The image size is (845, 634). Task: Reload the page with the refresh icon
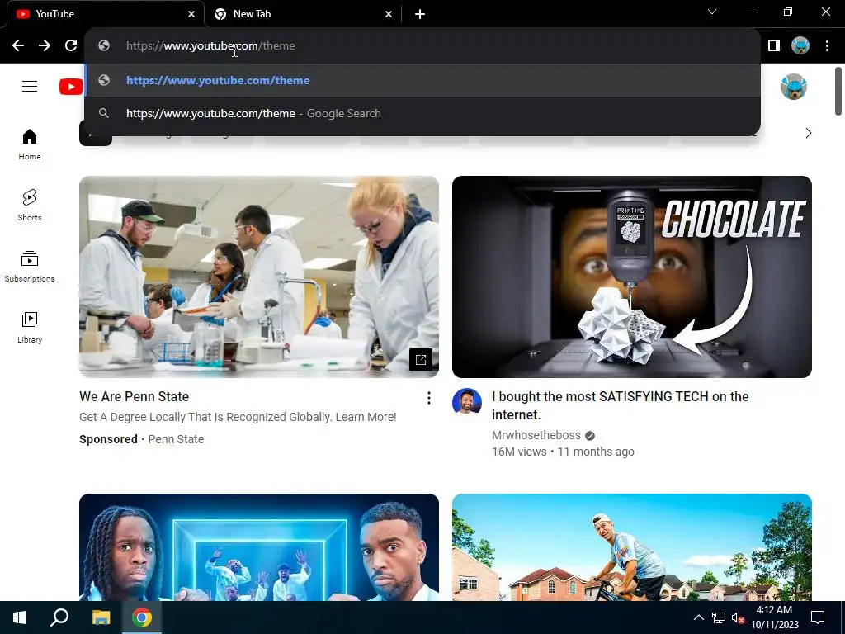click(71, 46)
